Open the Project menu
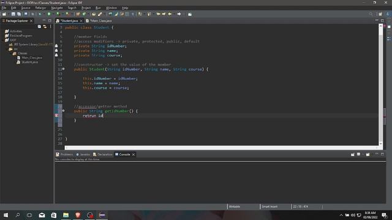 (x=86, y=8)
